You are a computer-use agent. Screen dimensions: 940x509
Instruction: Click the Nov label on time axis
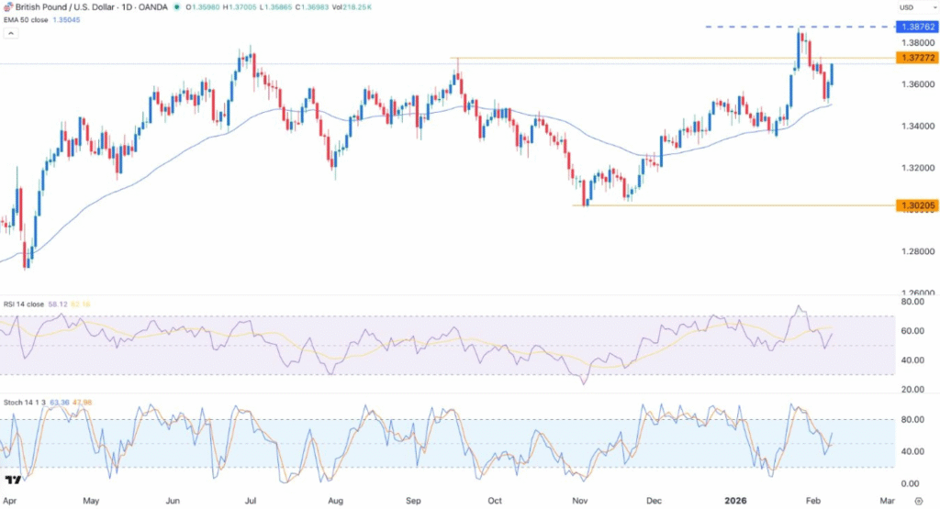pyautogui.click(x=578, y=502)
